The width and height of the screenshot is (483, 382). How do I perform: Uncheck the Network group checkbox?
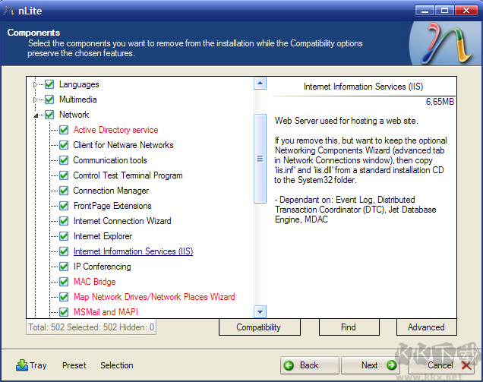tap(49, 115)
